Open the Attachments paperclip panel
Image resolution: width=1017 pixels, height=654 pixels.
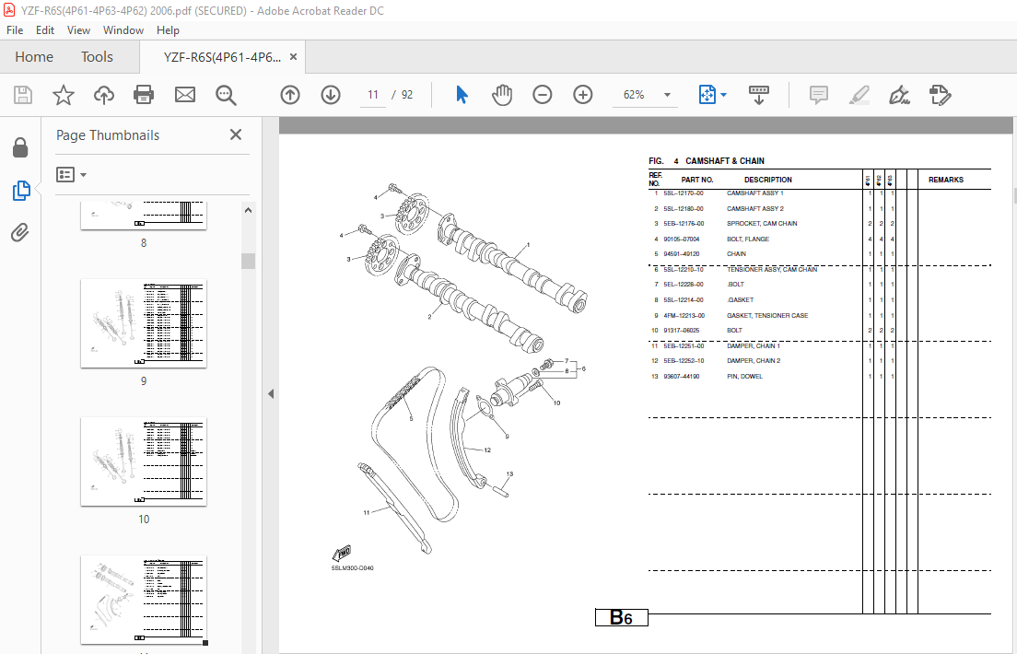20,232
